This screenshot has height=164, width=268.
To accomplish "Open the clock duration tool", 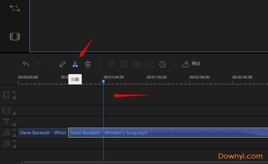I will click(x=162, y=64).
